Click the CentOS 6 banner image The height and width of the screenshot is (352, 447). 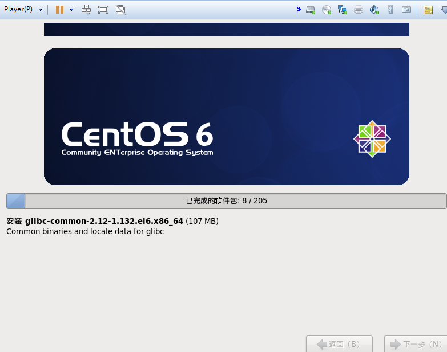[x=226, y=117]
